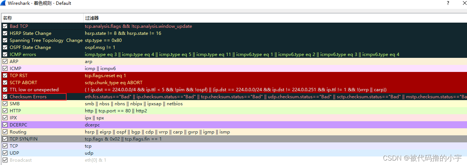Disable TTL low or unexpected checkbox
This screenshot has height=165, width=467.
[x=5, y=90]
